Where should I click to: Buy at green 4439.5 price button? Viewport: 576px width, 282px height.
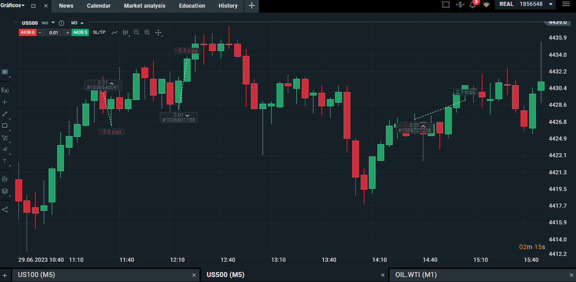pyautogui.click(x=80, y=32)
